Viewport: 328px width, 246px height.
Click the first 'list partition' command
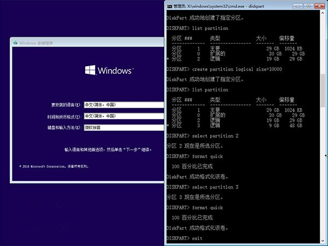(x=210, y=28)
